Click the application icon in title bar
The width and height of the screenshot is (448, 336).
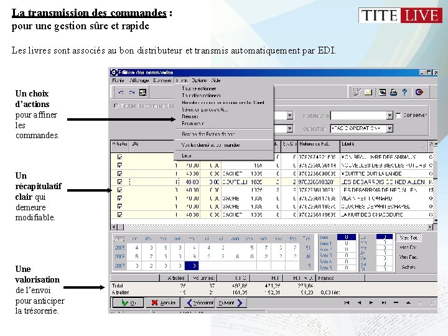pyautogui.click(x=114, y=72)
